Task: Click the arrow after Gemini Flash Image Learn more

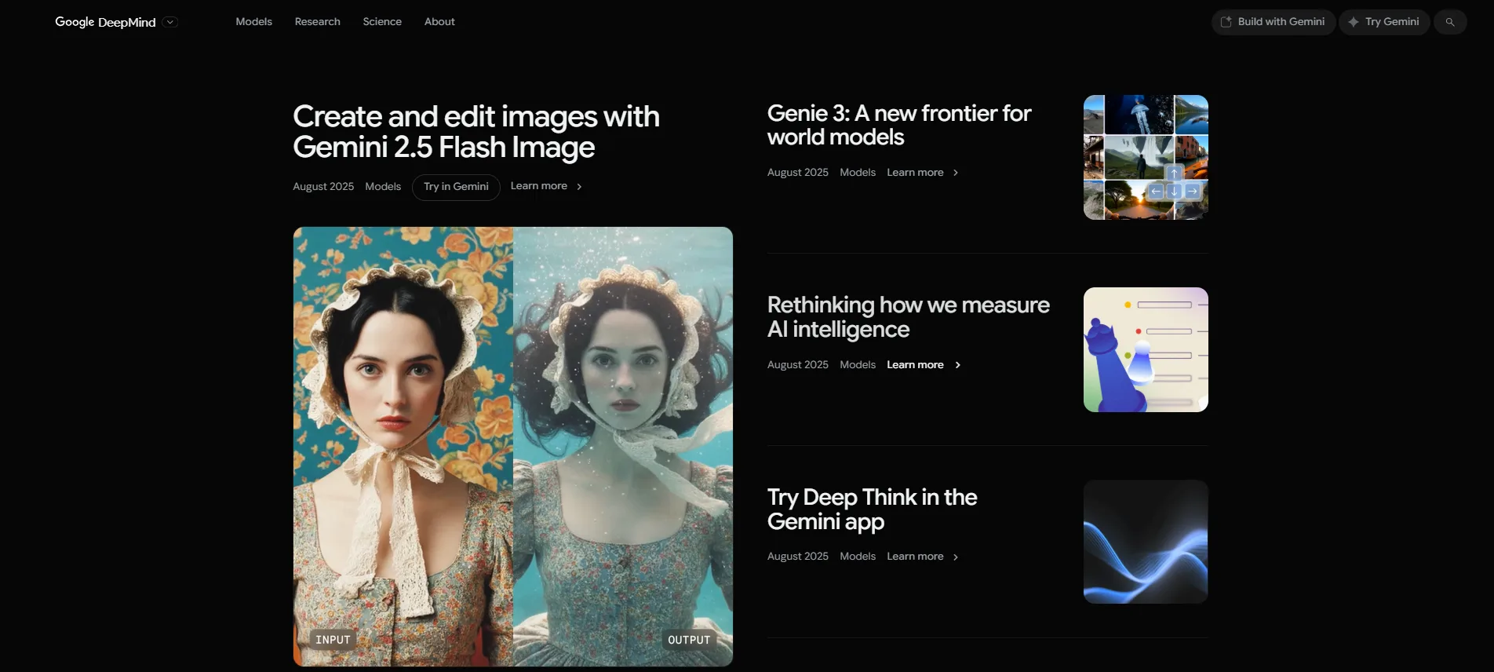Action: 579,187
